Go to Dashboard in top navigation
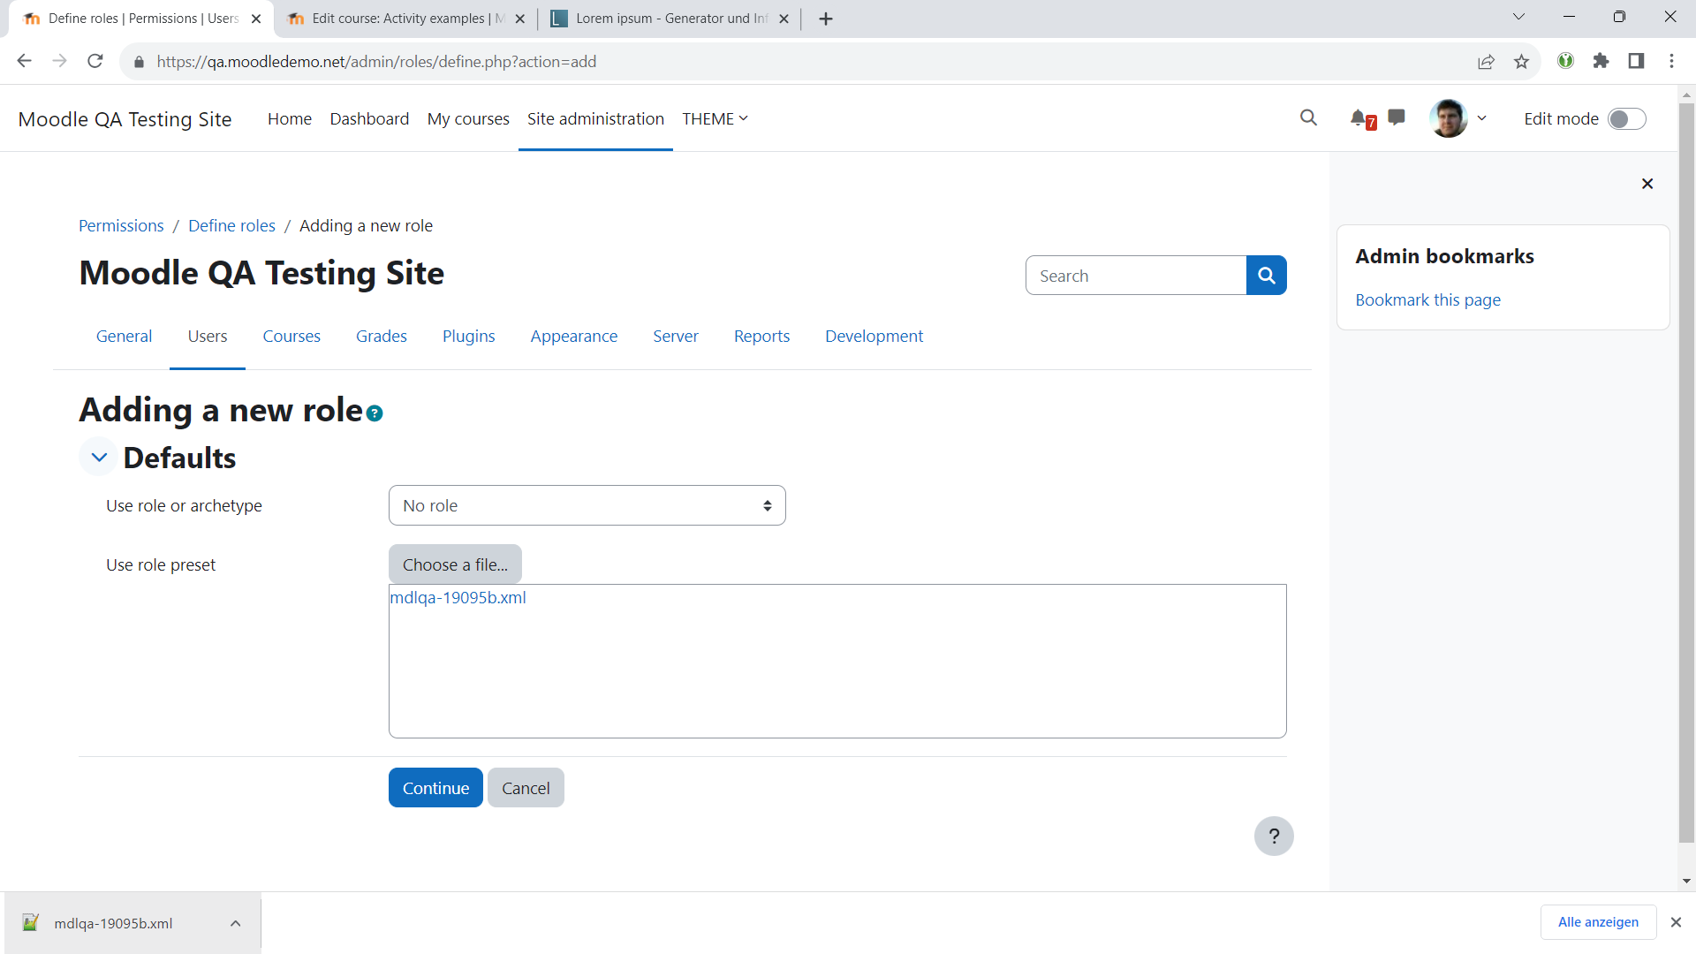This screenshot has height=954, width=1696. point(369,119)
